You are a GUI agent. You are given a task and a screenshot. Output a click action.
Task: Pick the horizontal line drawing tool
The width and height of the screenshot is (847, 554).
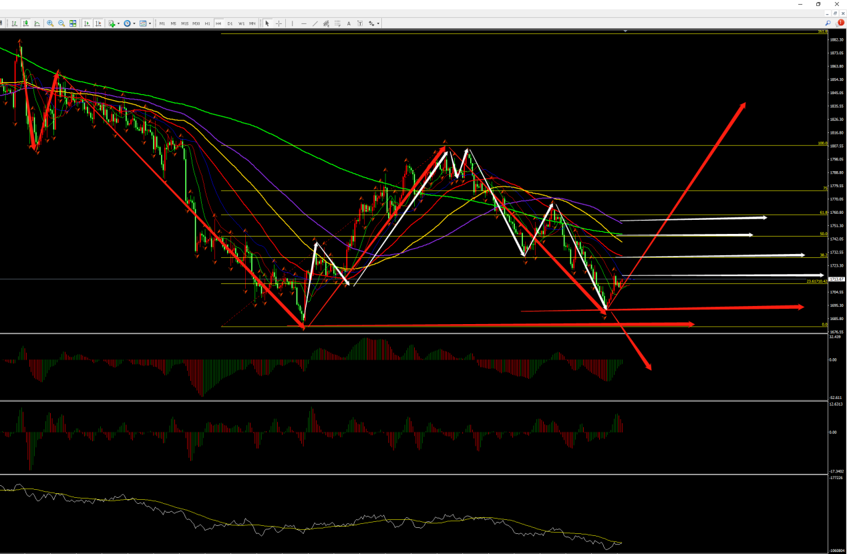(303, 23)
